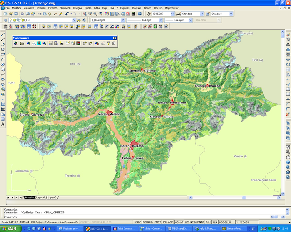
Task: Toggle ORTO mode in status bar
Action: 158,222
